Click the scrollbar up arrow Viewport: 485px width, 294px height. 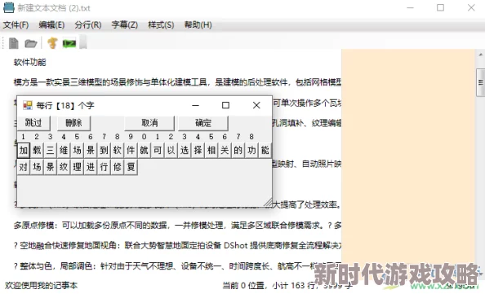click(x=480, y=55)
